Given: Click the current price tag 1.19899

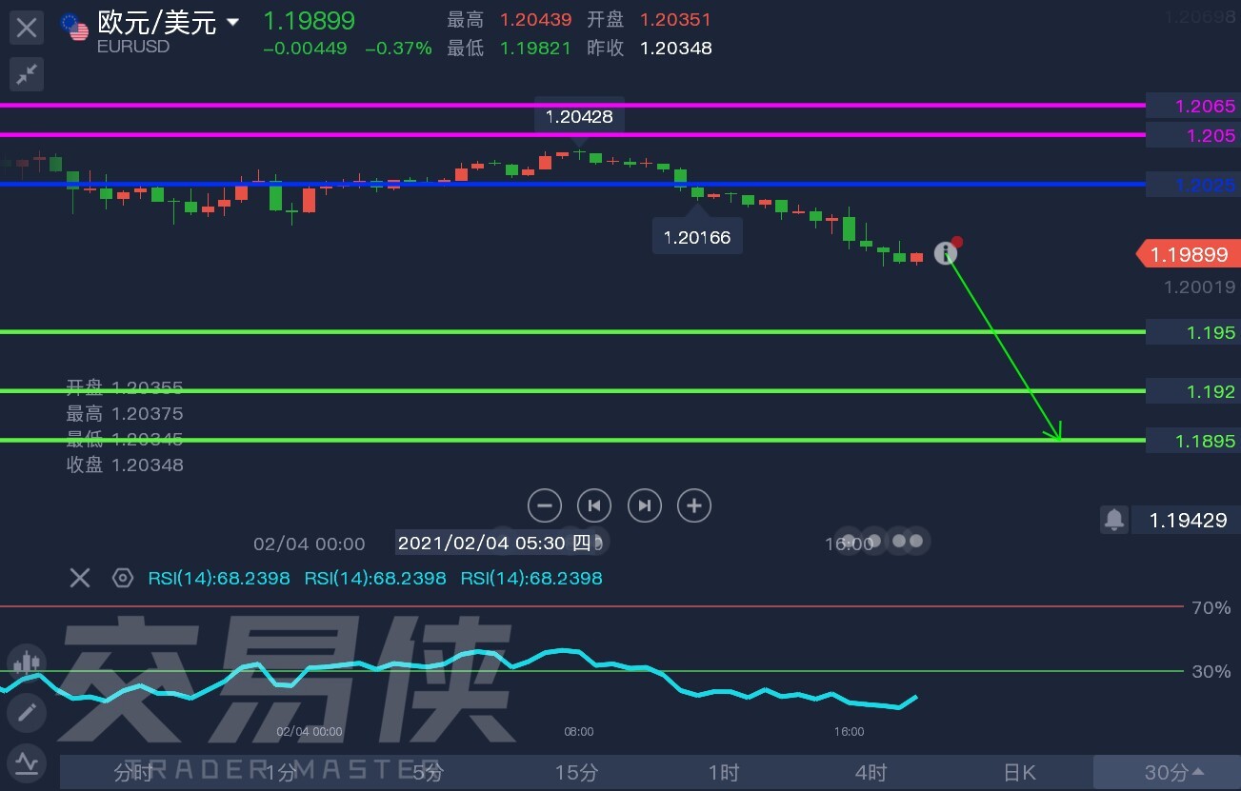Looking at the screenshot, I should [1188, 254].
